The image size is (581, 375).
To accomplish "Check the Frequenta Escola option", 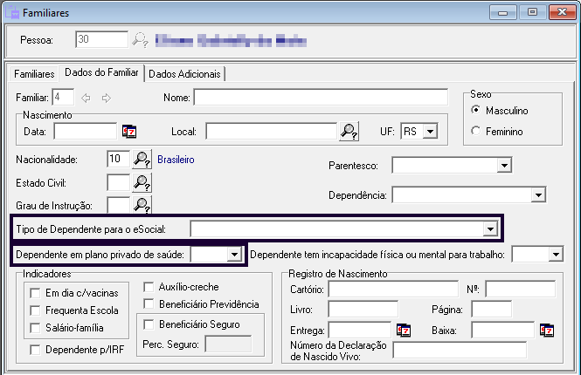I will (x=36, y=310).
